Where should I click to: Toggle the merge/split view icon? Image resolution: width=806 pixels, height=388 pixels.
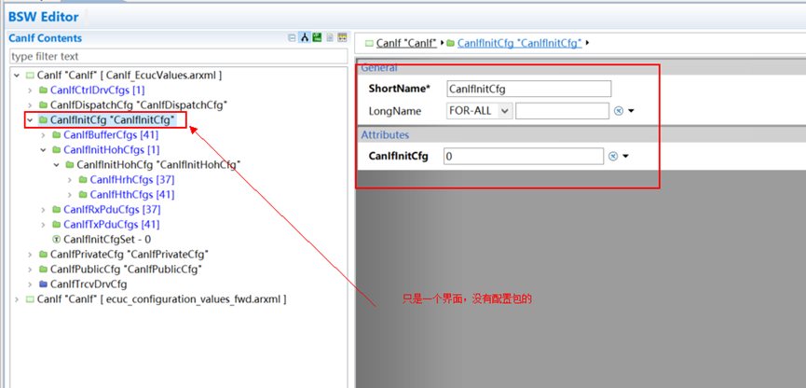point(305,38)
